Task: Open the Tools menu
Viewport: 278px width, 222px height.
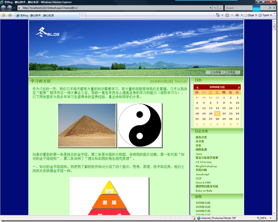Action: pos(265,15)
